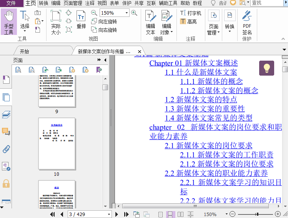Open the 150% zoom dropdown in the ribbon
This screenshot has height=218, width=288.
coord(127,13)
